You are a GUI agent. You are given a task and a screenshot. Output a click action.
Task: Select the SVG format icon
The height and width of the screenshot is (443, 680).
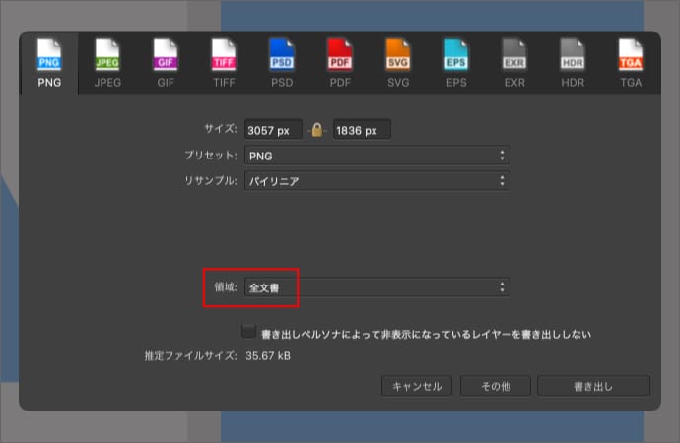coord(398,57)
